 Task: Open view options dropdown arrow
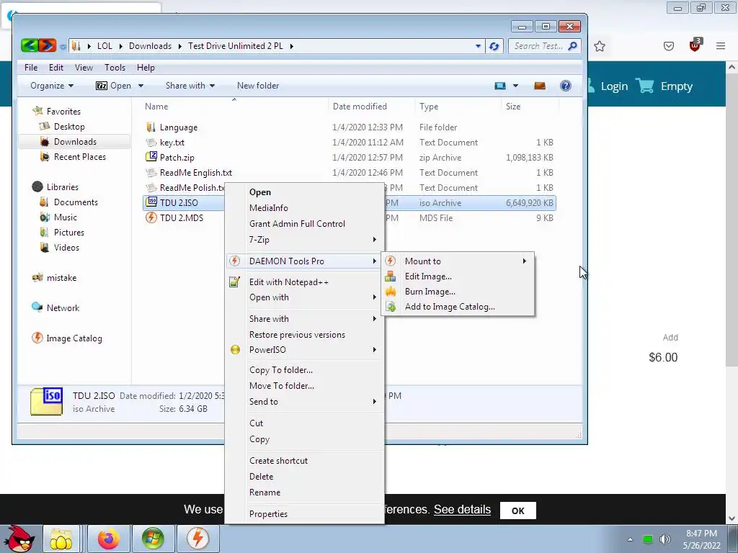tap(515, 86)
